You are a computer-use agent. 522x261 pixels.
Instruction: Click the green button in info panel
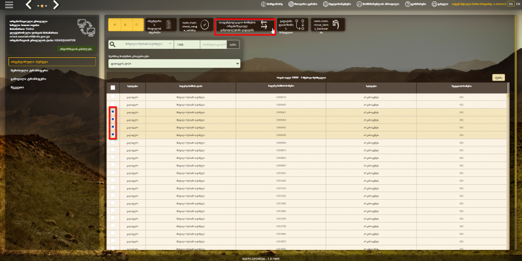(x=76, y=49)
